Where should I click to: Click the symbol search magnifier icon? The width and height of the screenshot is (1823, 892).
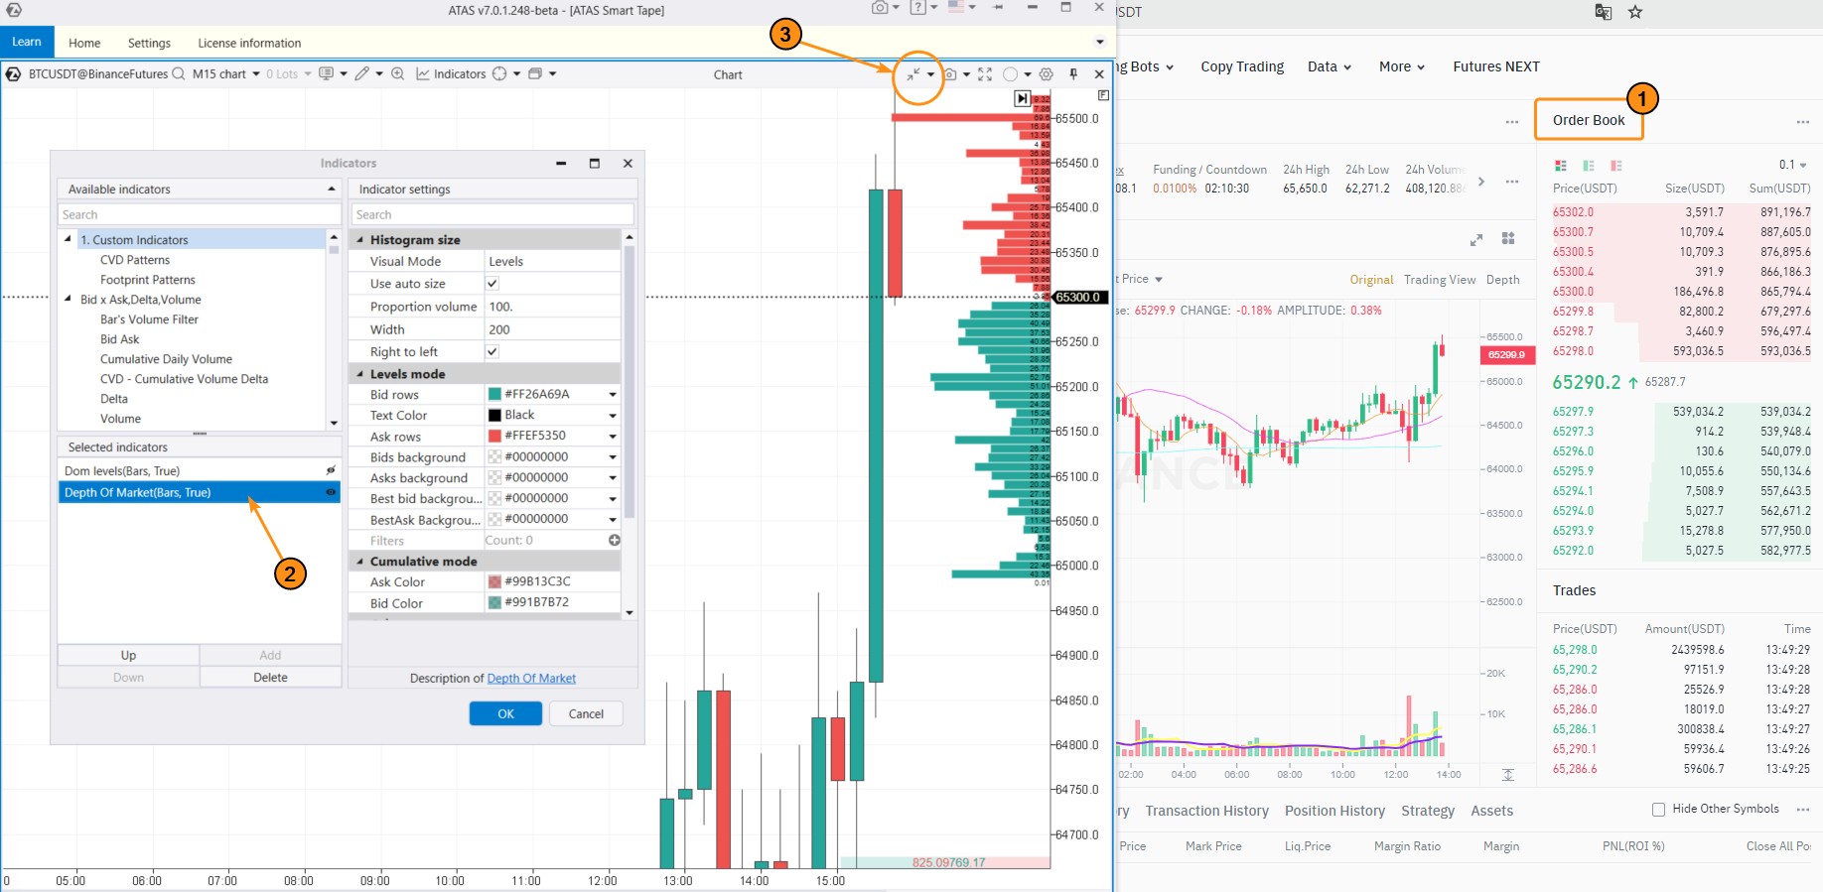[x=179, y=74]
